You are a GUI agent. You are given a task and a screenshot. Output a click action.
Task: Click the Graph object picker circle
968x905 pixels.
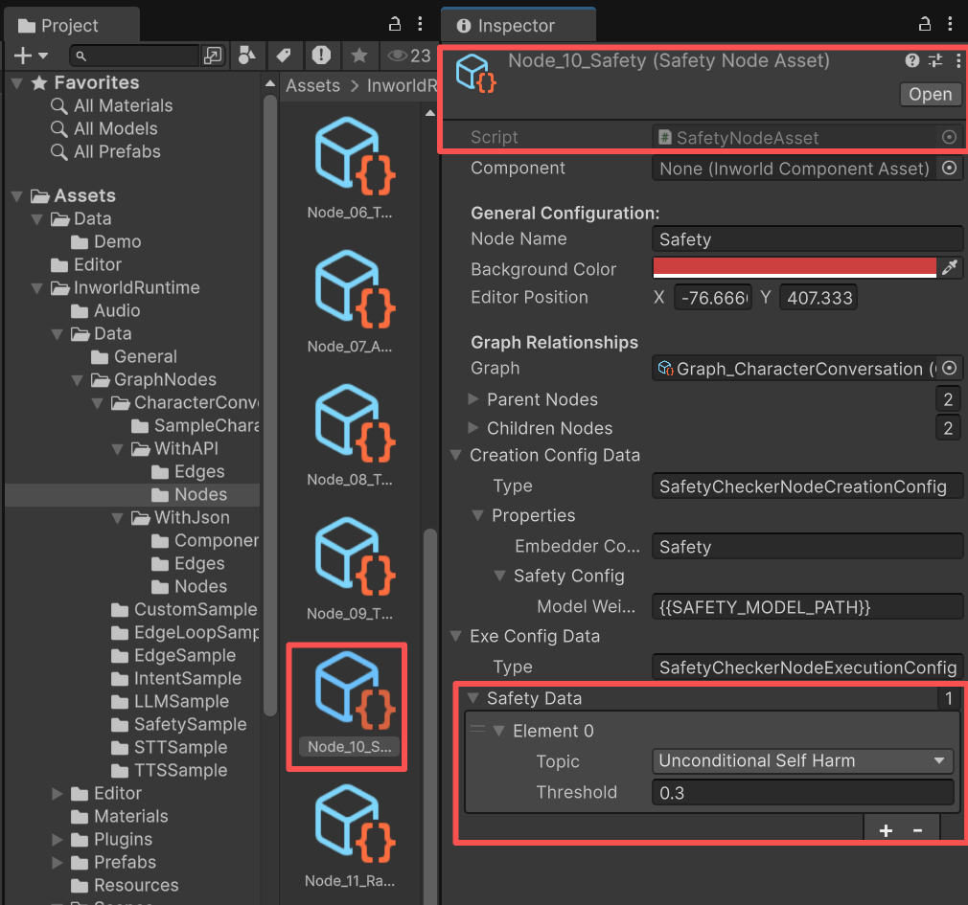(950, 369)
